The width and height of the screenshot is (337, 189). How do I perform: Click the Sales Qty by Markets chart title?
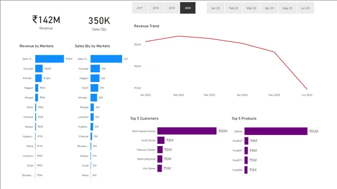[x=93, y=46]
